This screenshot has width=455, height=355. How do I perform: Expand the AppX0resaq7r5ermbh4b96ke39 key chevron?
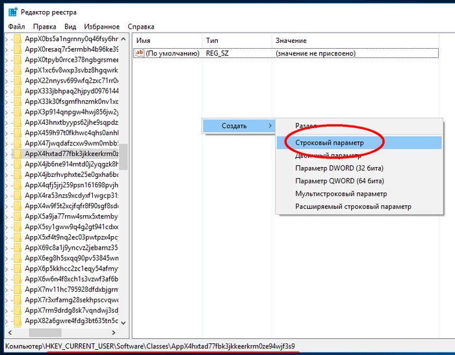point(7,49)
